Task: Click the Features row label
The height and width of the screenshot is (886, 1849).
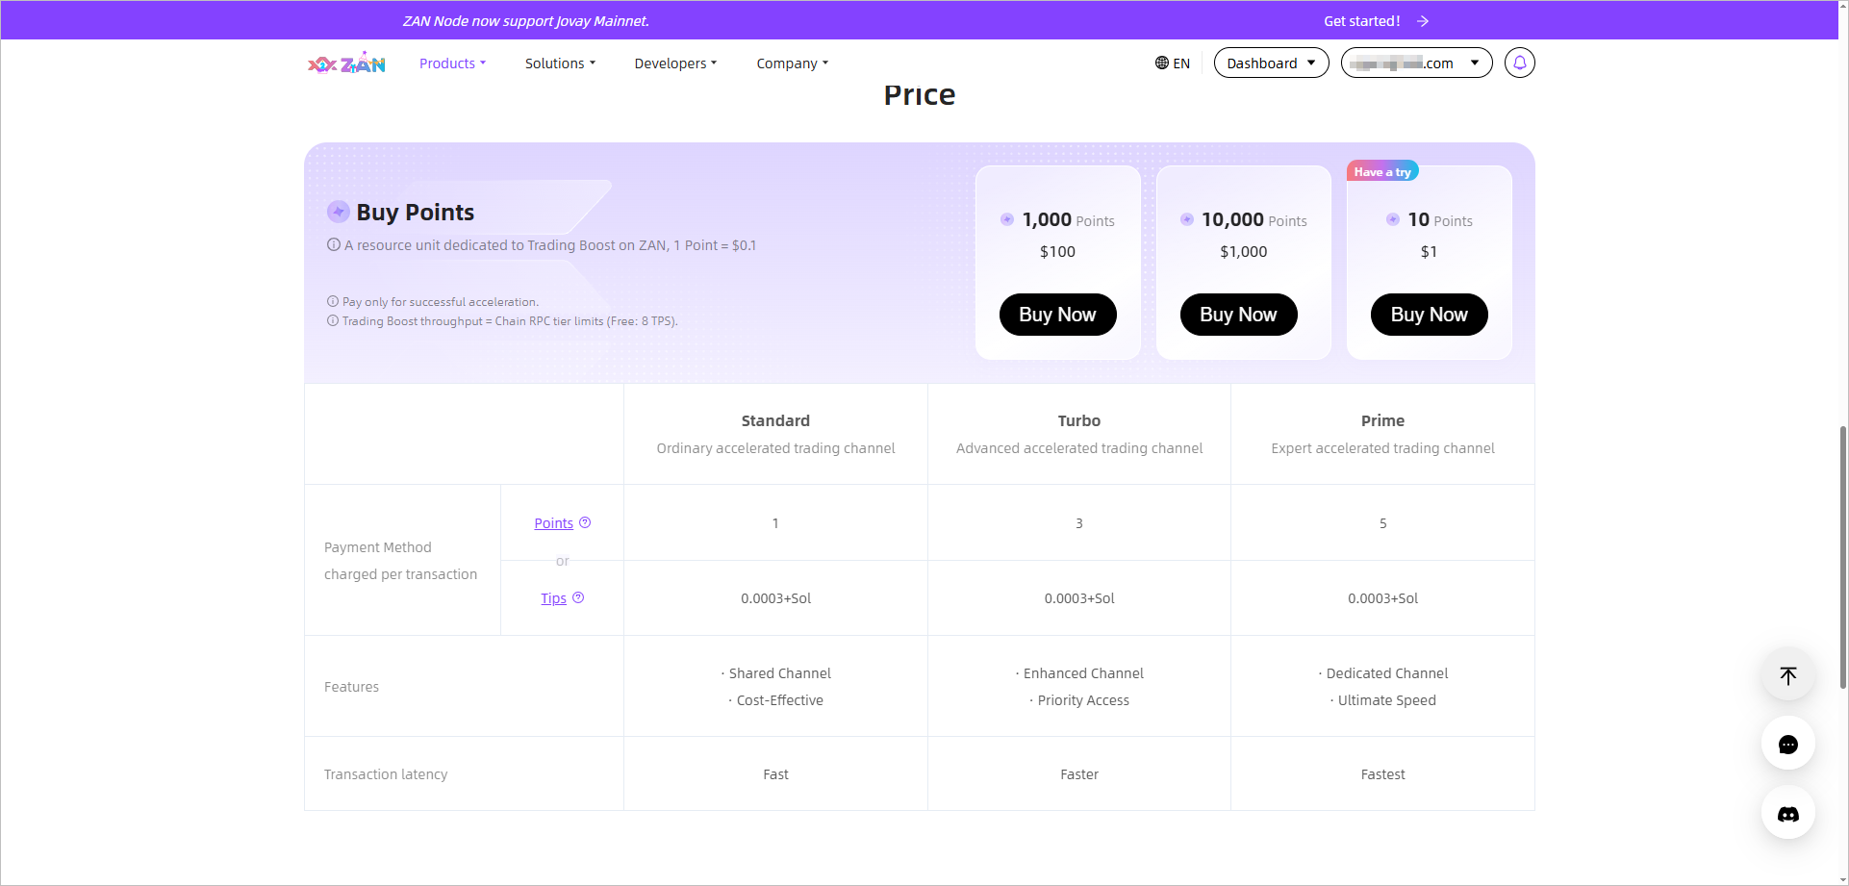Action: click(x=351, y=687)
